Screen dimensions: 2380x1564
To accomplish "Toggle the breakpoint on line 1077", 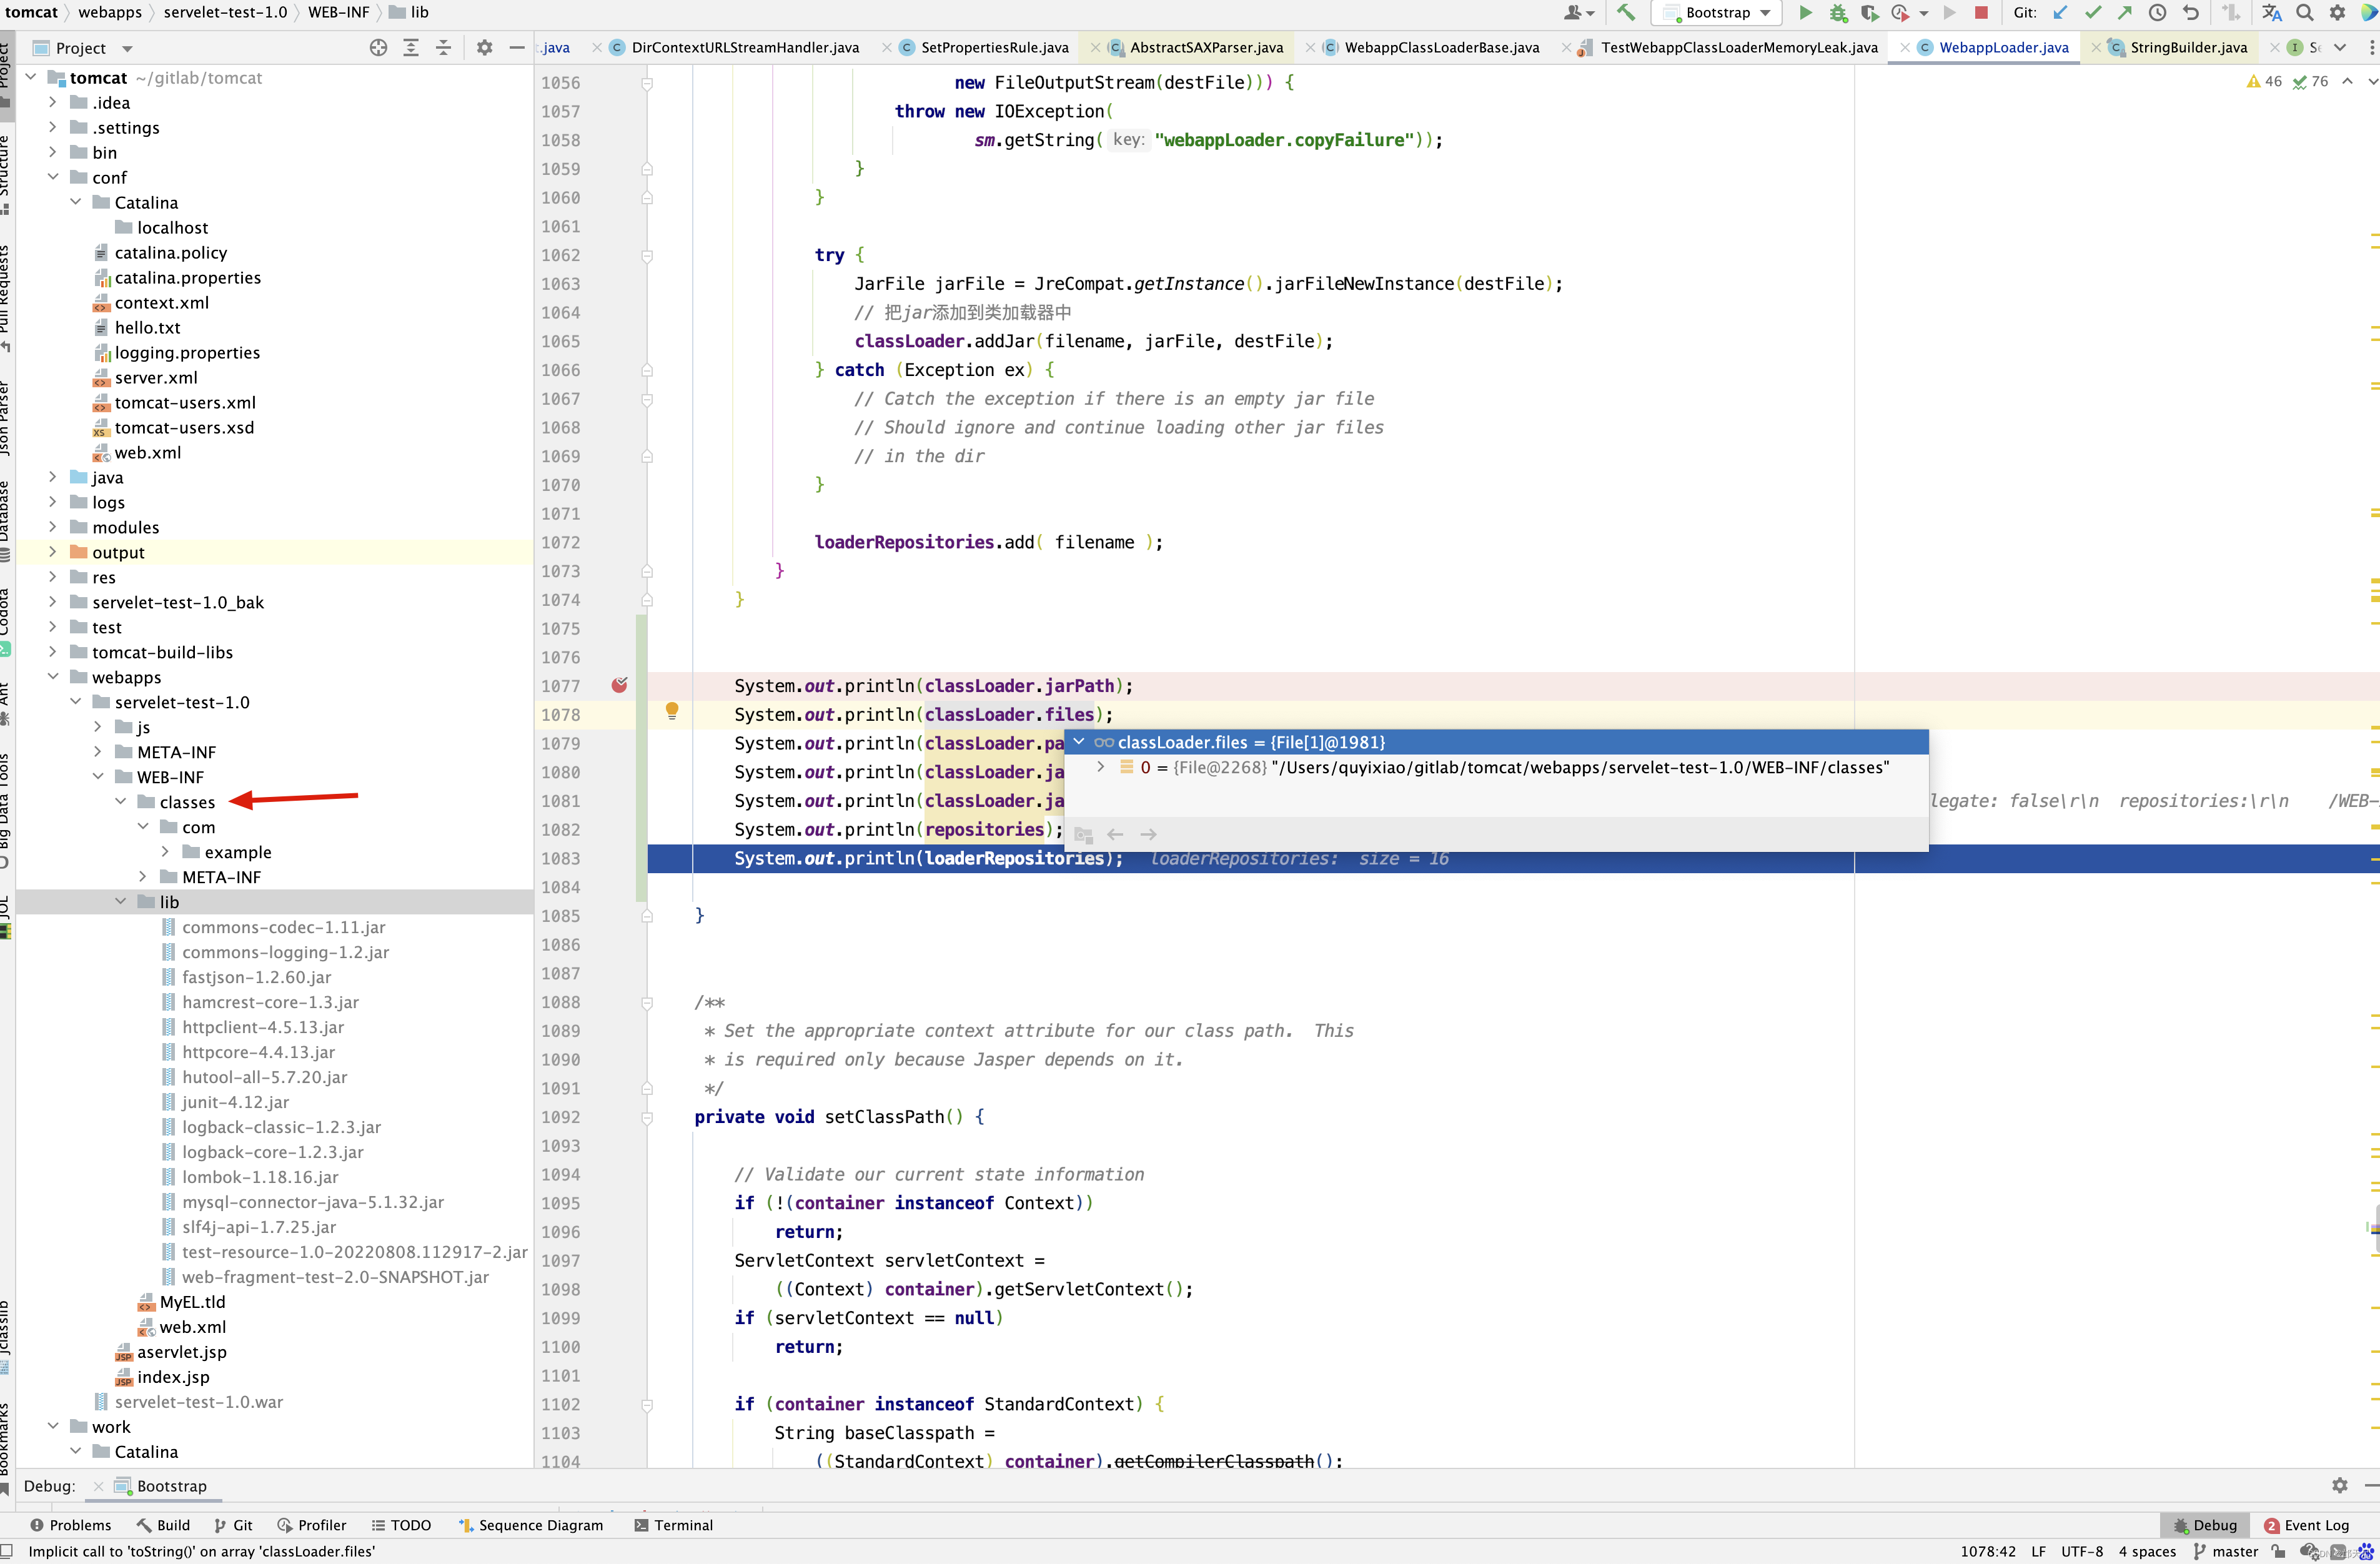I will point(619,685).
